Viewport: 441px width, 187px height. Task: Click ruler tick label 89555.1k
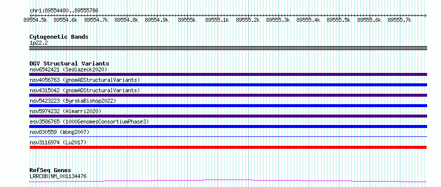pos(218,20)
